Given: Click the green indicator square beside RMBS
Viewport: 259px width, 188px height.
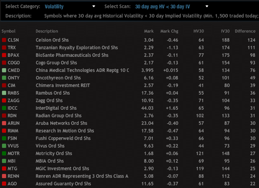Looking at the screenshot, I should 4,93.
